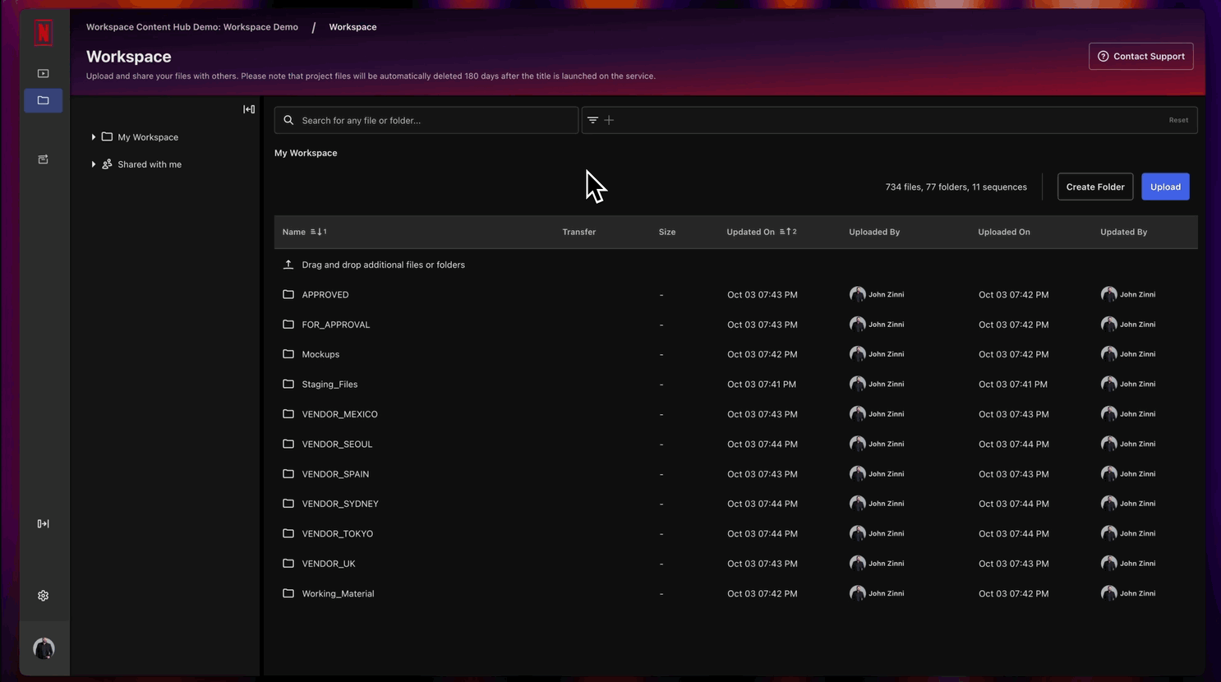This screenshot has height=682, width=1221.
Task: Open the filter options icon
Action: pyautogui.click(x=592, y=120)
